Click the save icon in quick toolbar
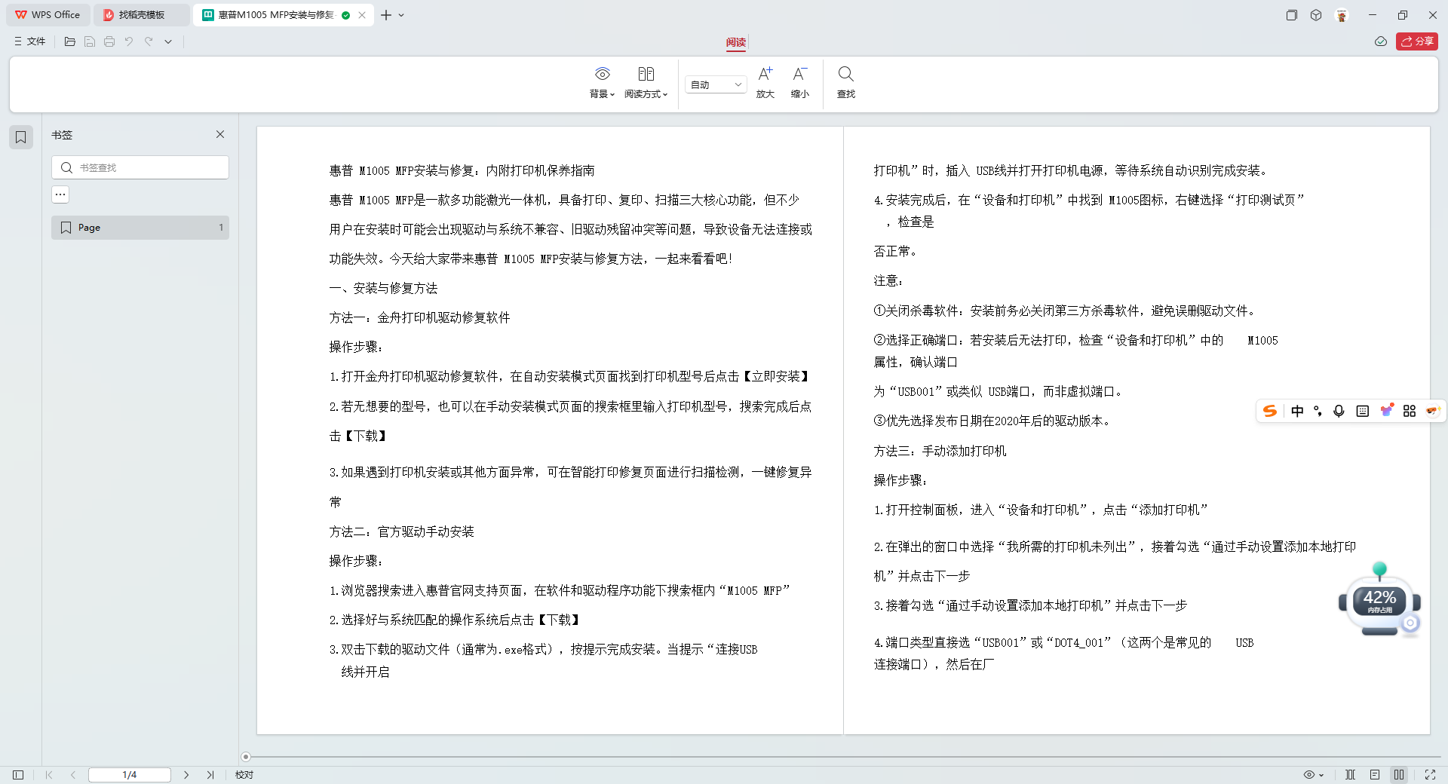 click(90, 41)
